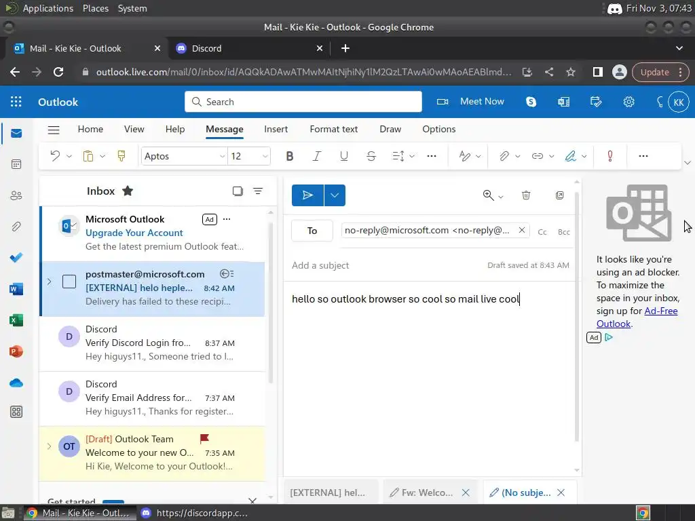Image resolution: width=695 pixels, height=521 pixels.
Task: Check the postmaster@microsoft.com message checkbox
Action: (x=69, y=282)
